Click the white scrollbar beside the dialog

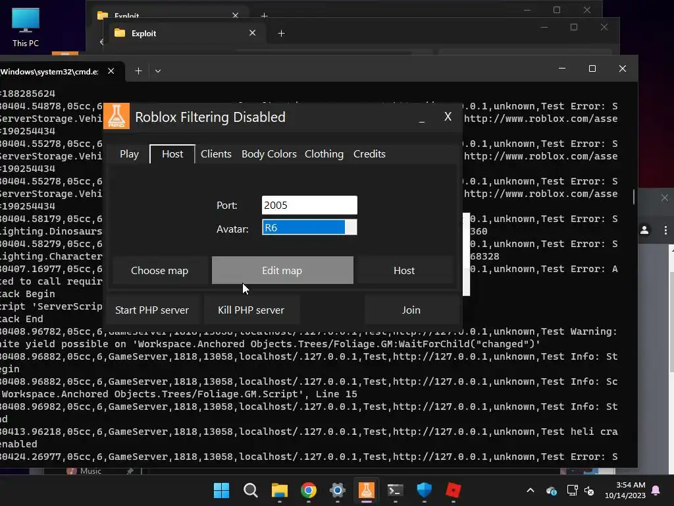(x=467, y=254)
